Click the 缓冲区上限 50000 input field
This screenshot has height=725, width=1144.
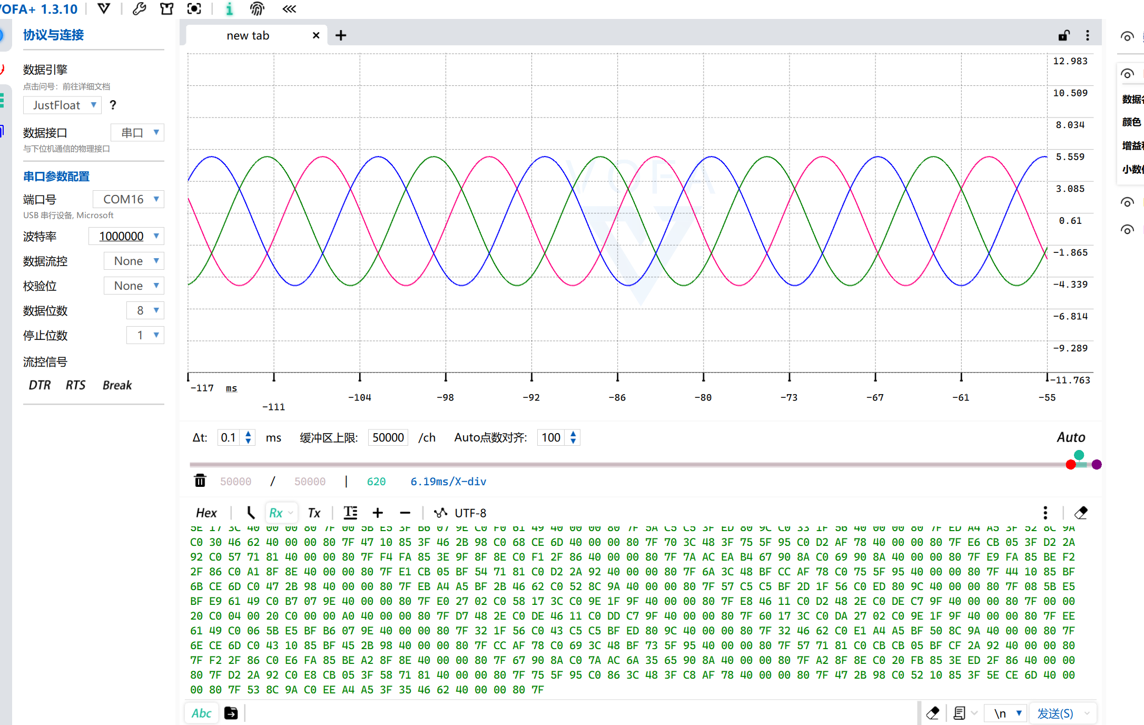388,437
